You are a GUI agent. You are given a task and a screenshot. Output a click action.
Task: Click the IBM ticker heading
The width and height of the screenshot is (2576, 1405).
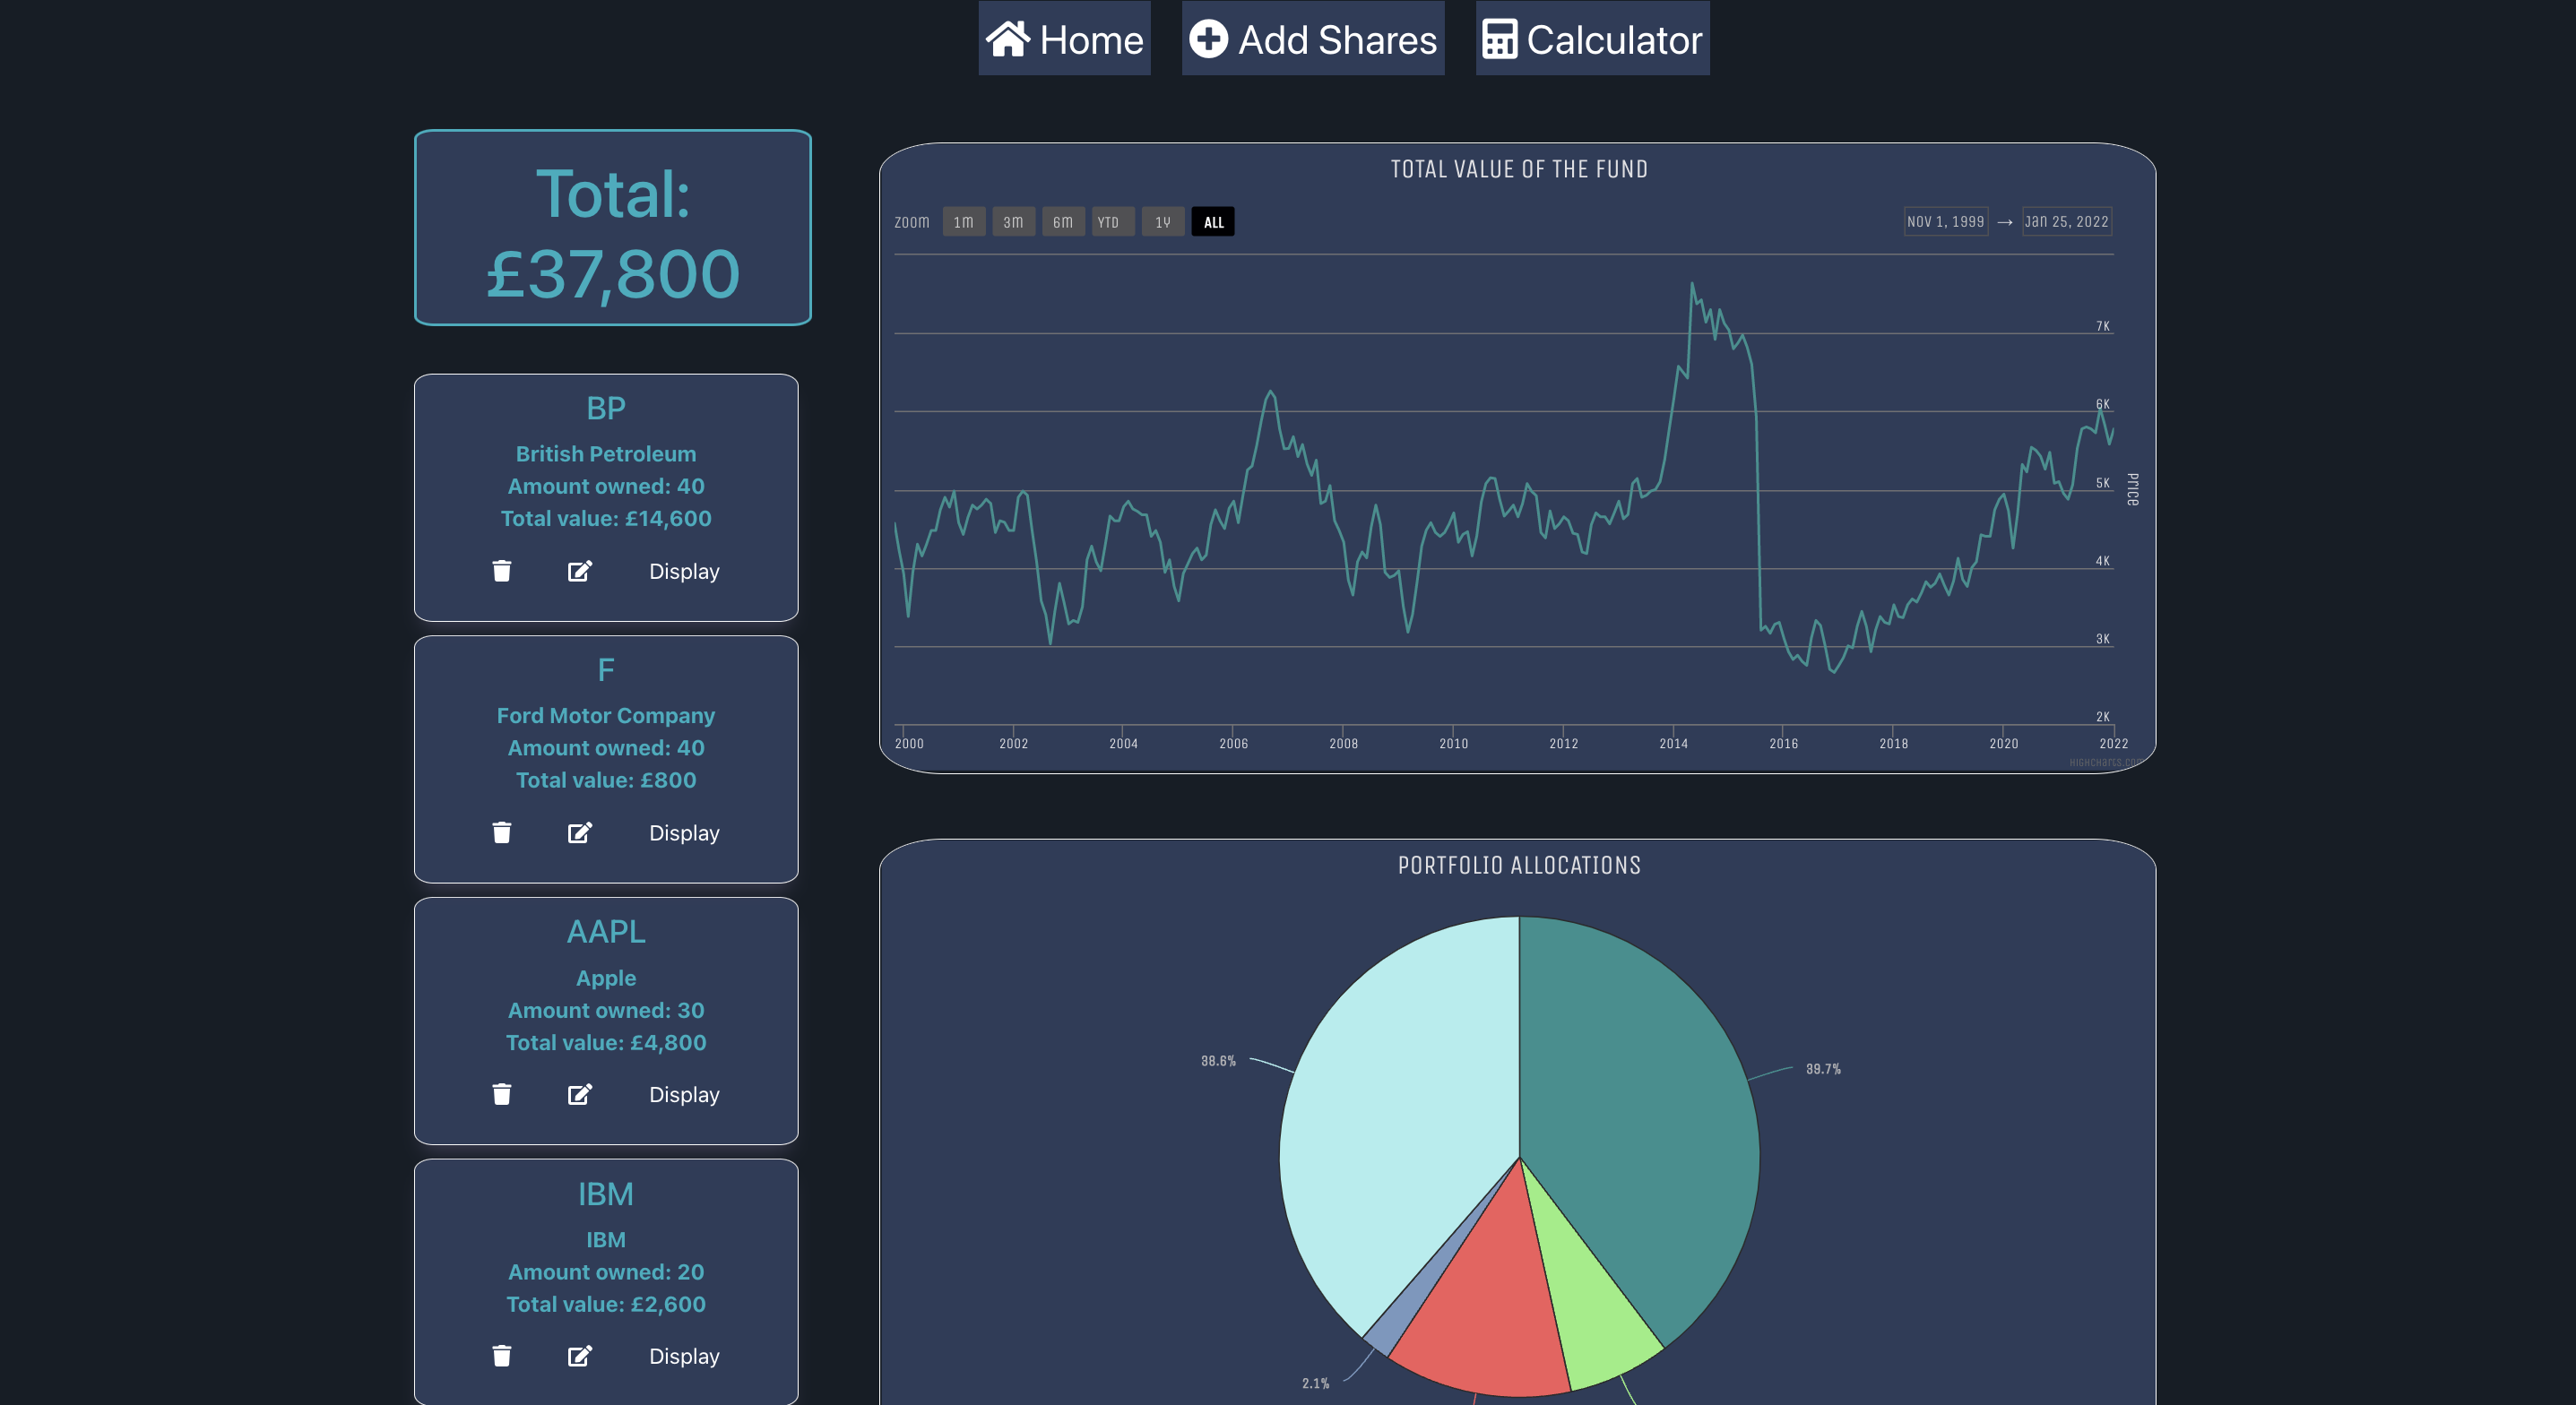click(606, 1194)
